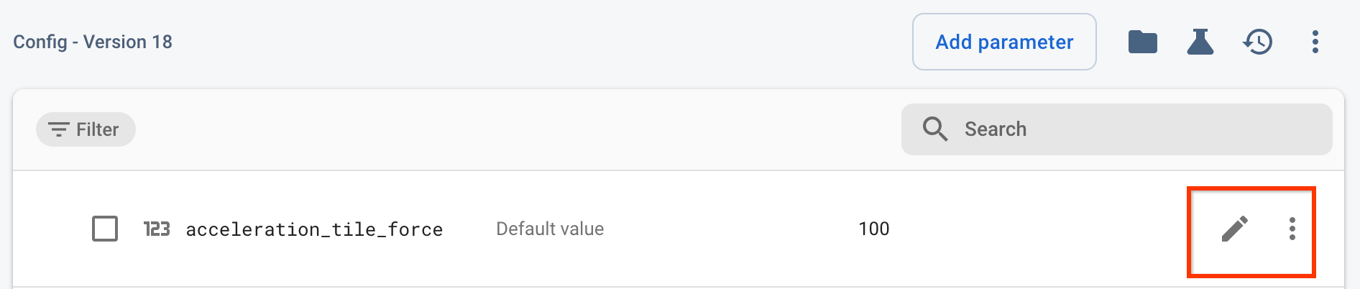View version history via clock icon
Screen dimensions: 1360x289
(x=1258, y=42)
